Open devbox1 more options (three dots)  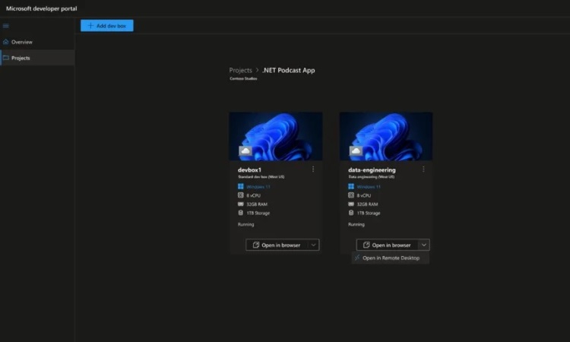[x=312, y=169]
